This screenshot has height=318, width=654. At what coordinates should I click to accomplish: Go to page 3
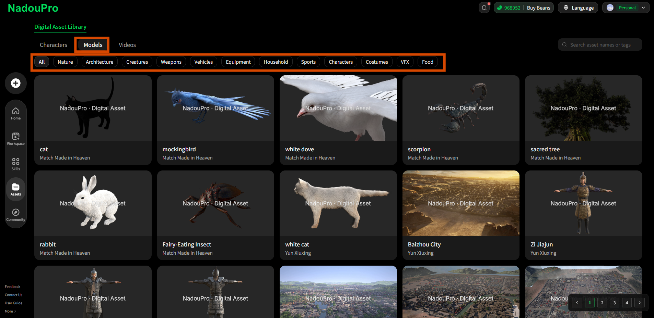click(x=615, y=303)
